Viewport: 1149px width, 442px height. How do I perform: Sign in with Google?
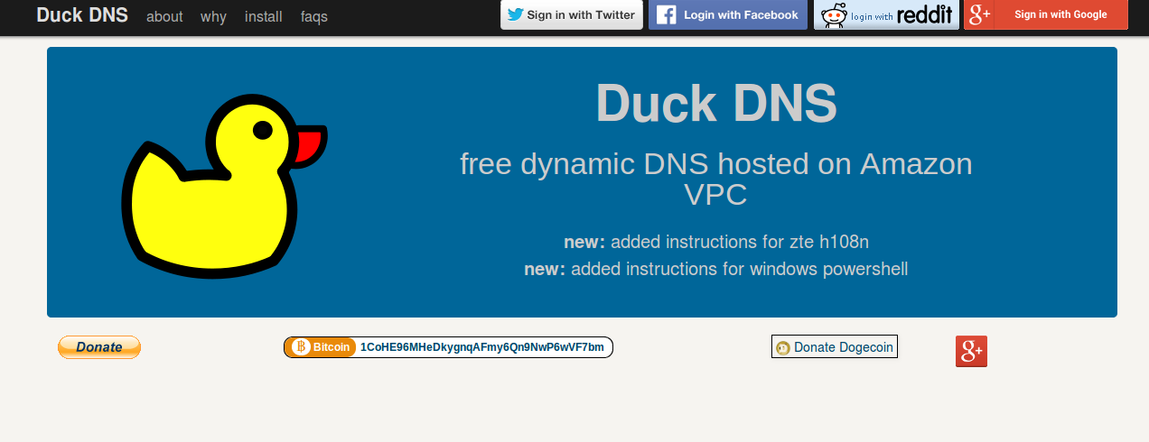pos(1046,14)
